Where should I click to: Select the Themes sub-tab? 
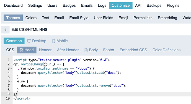(13, 18)
